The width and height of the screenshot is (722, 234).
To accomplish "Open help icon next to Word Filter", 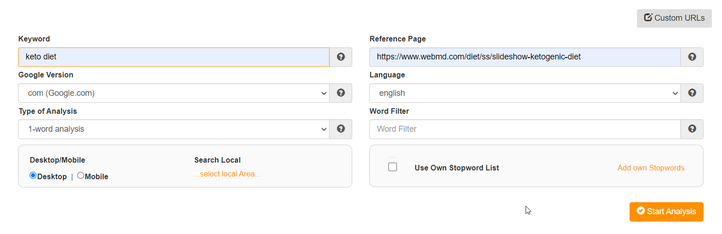I will (692, 129).
